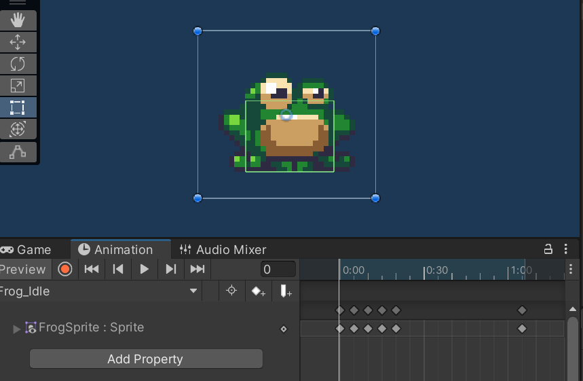Viewport: 583px width, 381px height.
Task: Select the Rect transform tool
Action: click(18, 107)
